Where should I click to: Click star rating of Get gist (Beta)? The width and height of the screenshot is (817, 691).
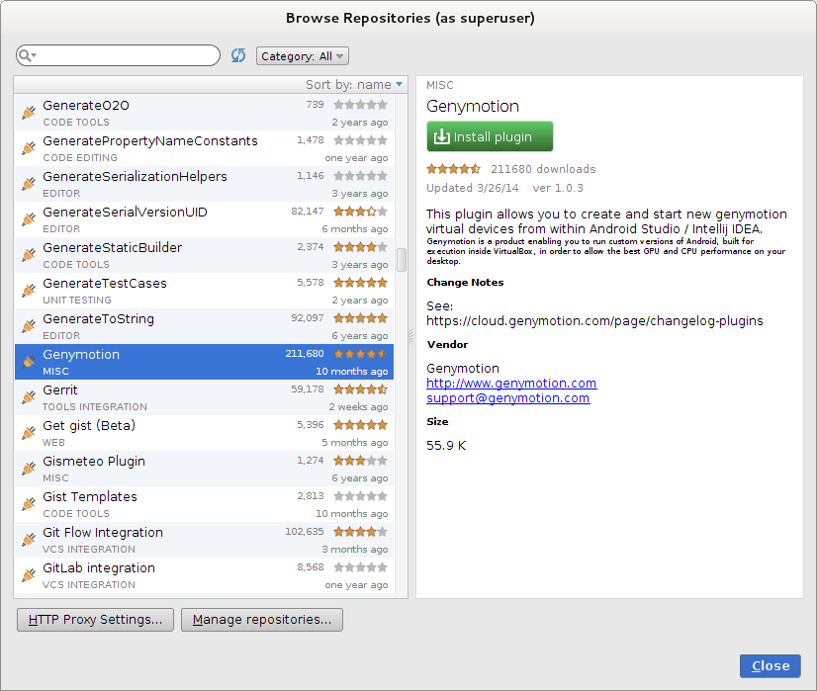(361, 425)
